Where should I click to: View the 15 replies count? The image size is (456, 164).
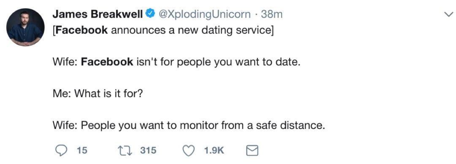(x=82, y=151)
